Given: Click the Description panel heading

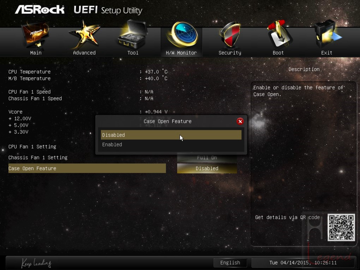Looking at the screenshot, I should [304, 69].
